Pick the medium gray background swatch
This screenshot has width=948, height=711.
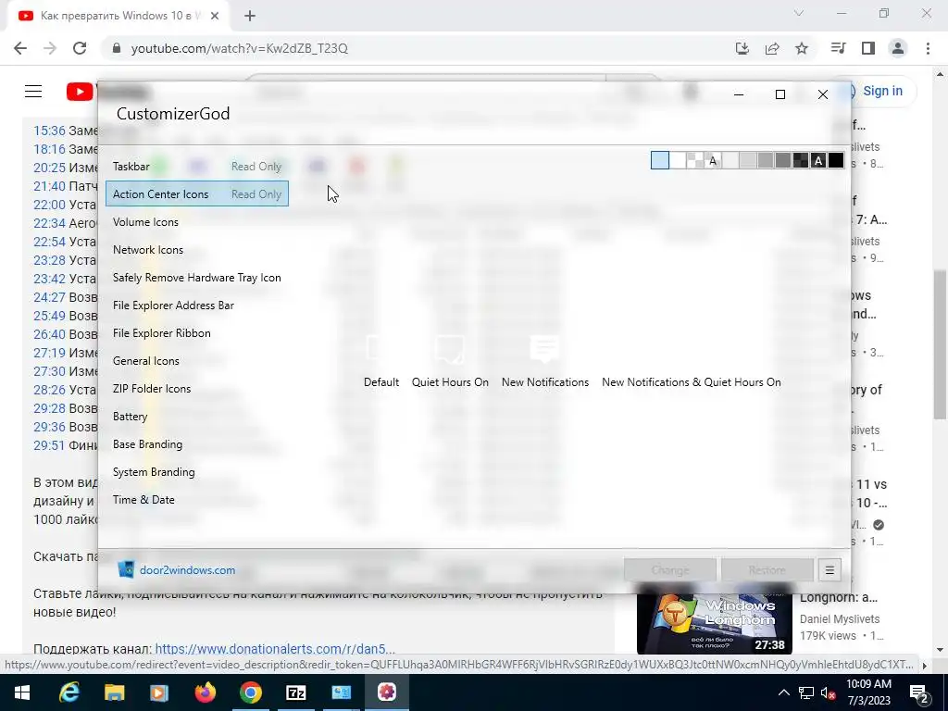(766, 160)
